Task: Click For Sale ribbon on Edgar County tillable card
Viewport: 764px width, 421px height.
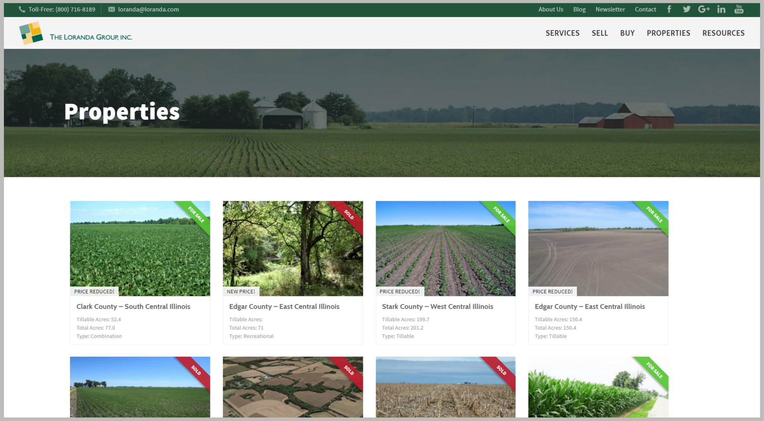Action: [x=654, y=215]
